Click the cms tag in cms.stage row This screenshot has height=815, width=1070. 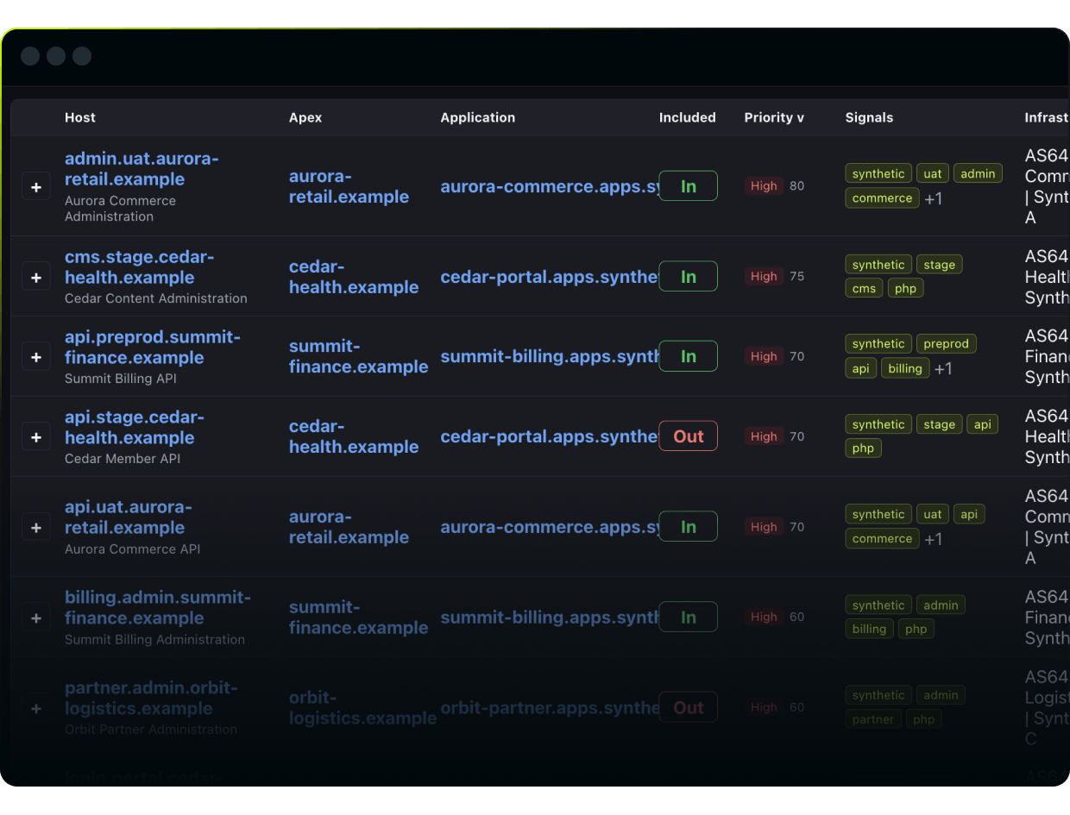point(864,288)
